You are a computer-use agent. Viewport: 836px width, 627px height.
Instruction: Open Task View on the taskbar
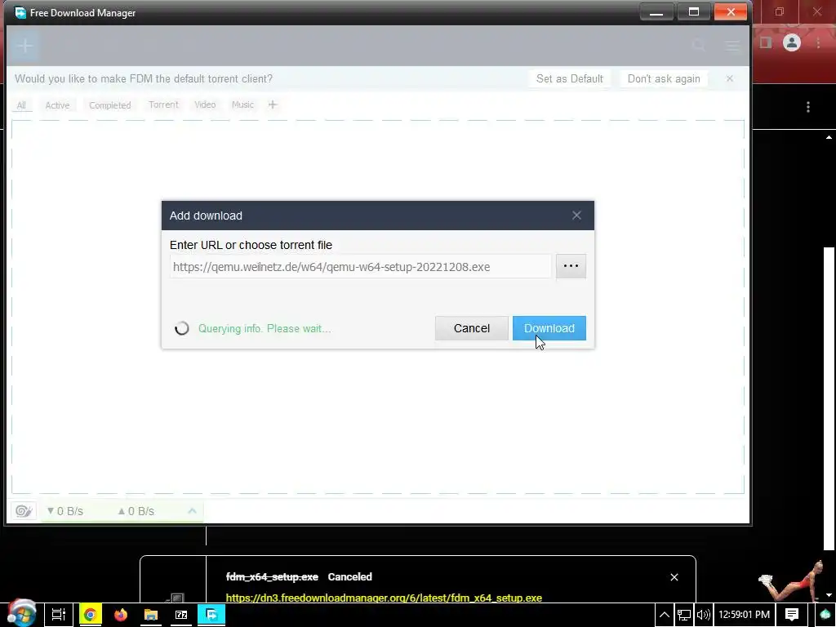[58, 615]
